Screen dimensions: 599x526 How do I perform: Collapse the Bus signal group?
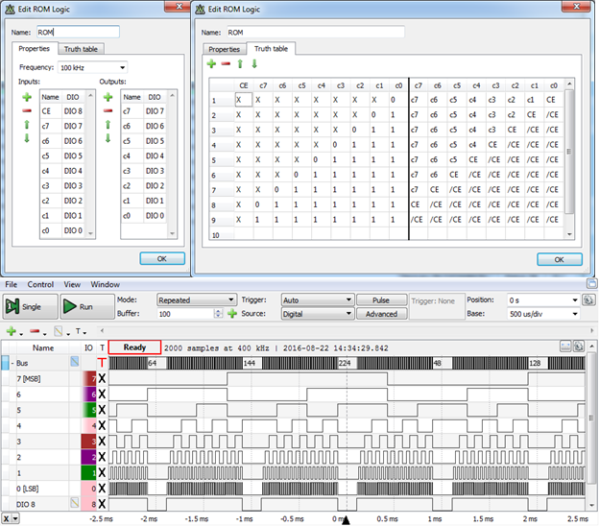[x=12, y=363]
